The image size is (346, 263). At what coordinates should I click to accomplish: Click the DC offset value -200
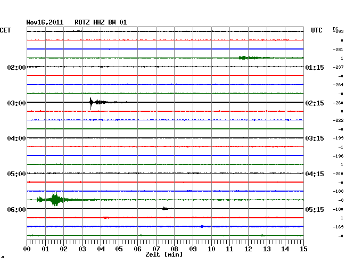338,174
